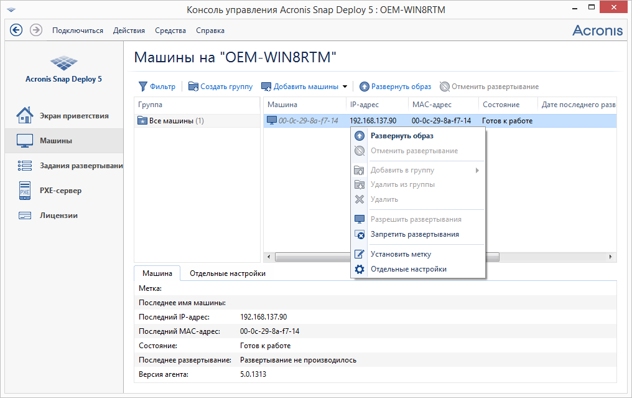
Task: Click toolbar Отменить развертывание icon
Action: pos(445,87)
